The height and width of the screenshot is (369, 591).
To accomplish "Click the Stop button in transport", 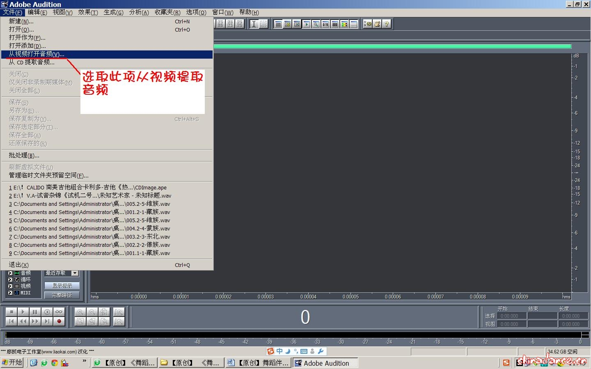I will click(x=11, y=312).
